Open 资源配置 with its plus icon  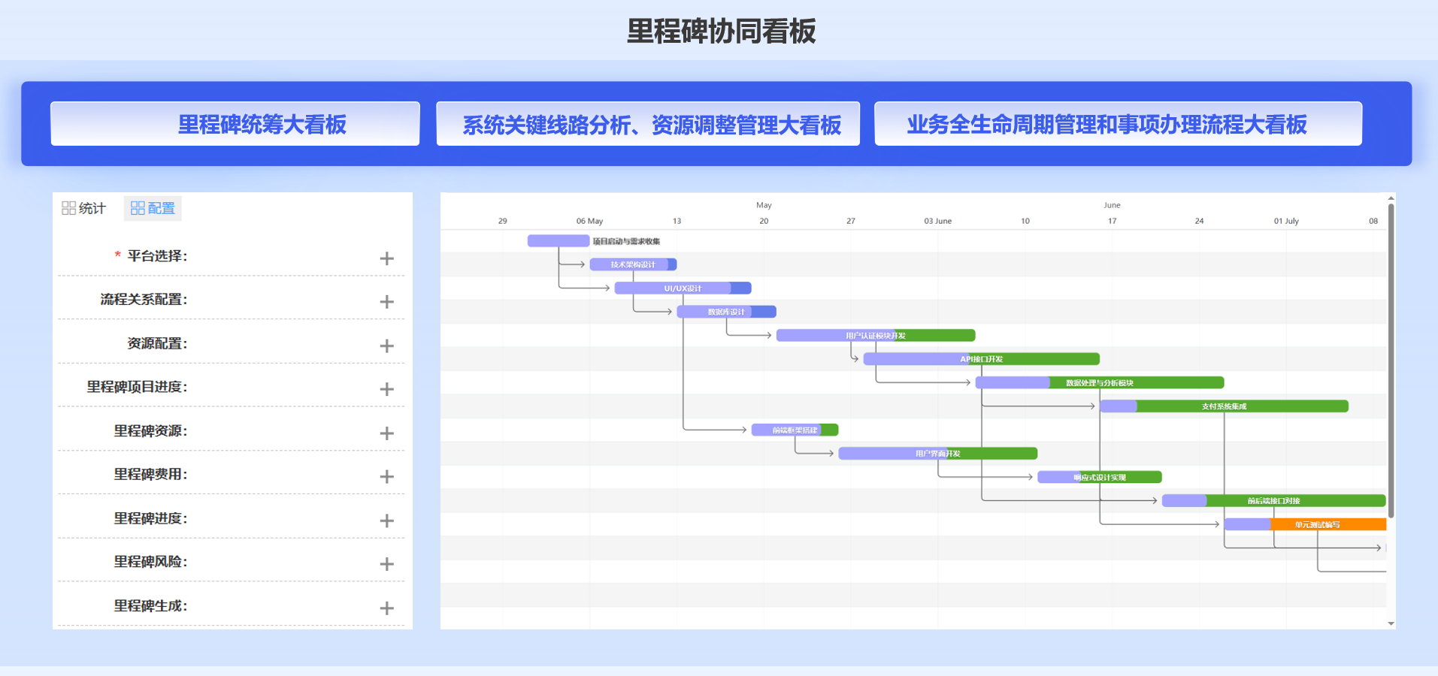(386, 346)
